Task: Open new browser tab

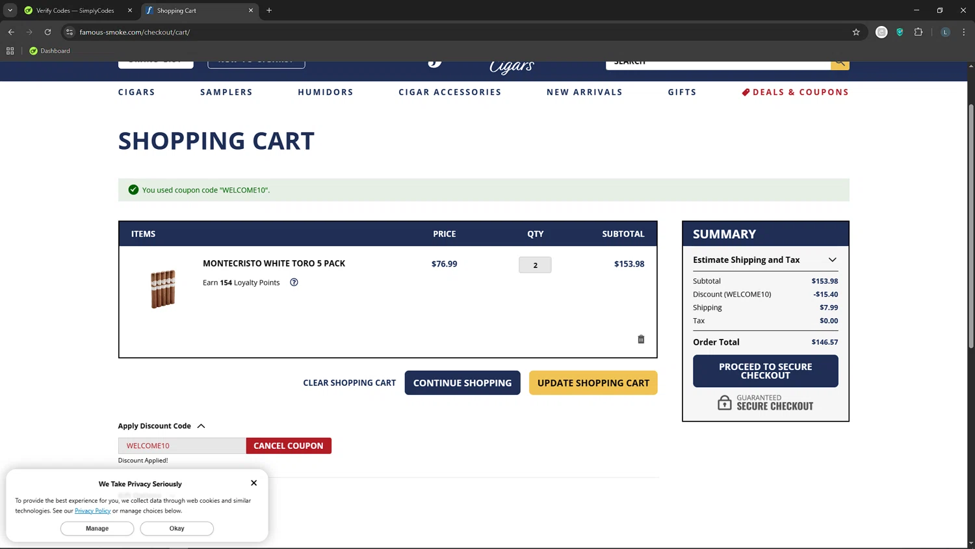Action: coord(269,10)
